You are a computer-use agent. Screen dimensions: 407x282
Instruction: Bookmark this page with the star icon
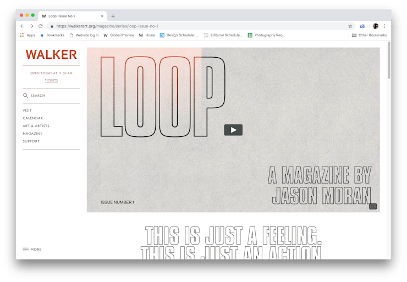350,26
